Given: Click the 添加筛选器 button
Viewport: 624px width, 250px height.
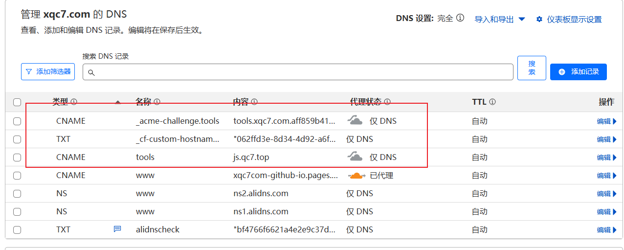Looking at the screenshot, I should click(48, 71).
